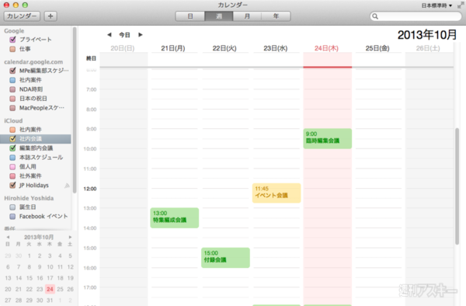466x306 pixels.
Task: Click the 25日(金) column header
Action: (377, 48)
